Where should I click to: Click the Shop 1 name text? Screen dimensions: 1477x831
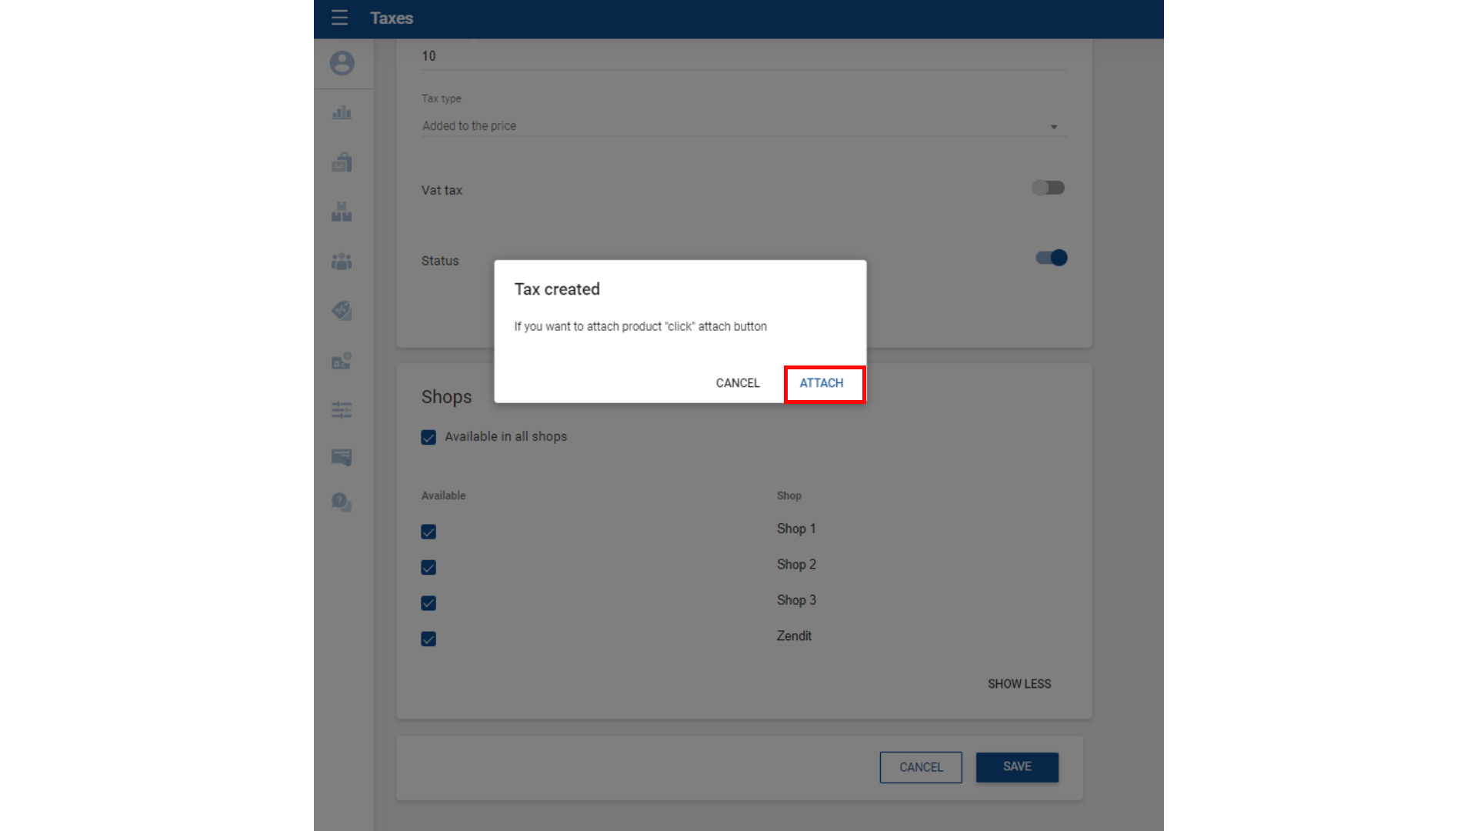(x=796, y=529)
